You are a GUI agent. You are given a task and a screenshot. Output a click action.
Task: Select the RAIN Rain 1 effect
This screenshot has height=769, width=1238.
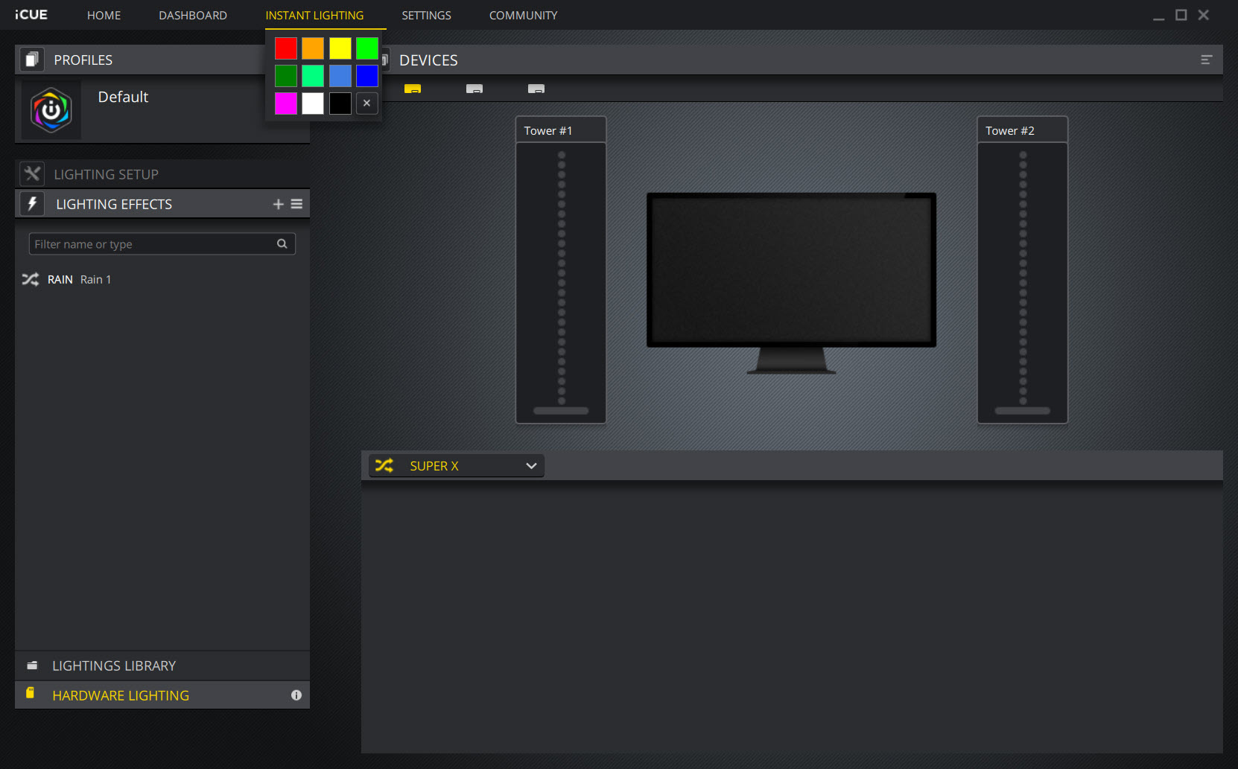(x=162, y=279)
